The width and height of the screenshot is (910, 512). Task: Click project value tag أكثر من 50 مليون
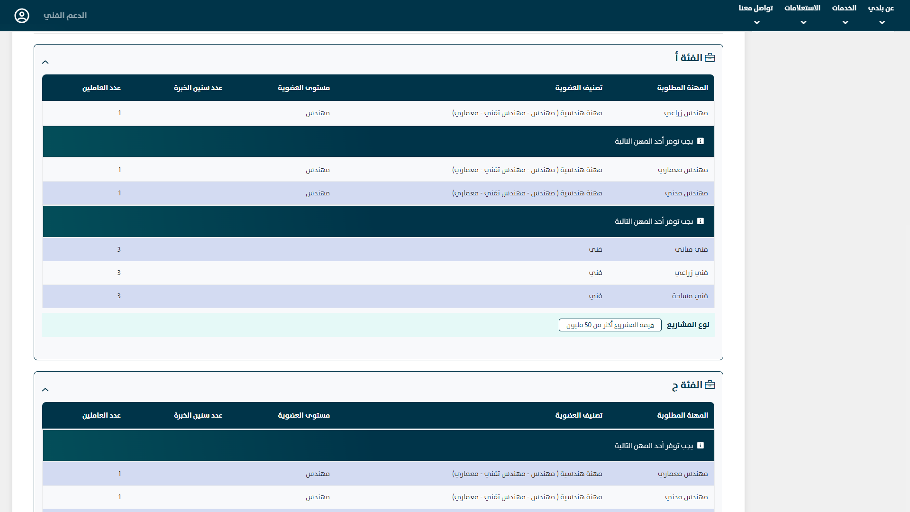[x=610, y=325]
